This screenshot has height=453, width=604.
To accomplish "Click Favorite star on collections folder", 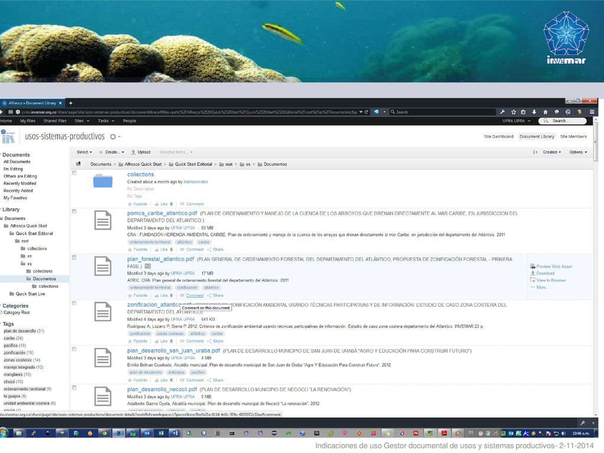I will tap(130, 204).
